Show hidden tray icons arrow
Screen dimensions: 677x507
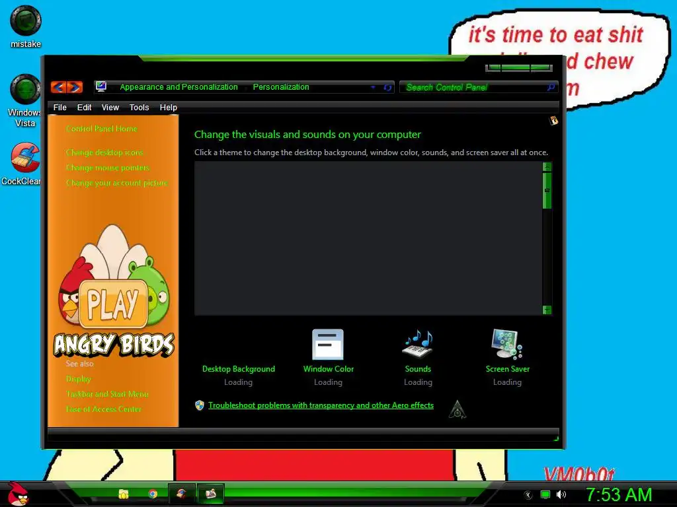coord(528,495)
